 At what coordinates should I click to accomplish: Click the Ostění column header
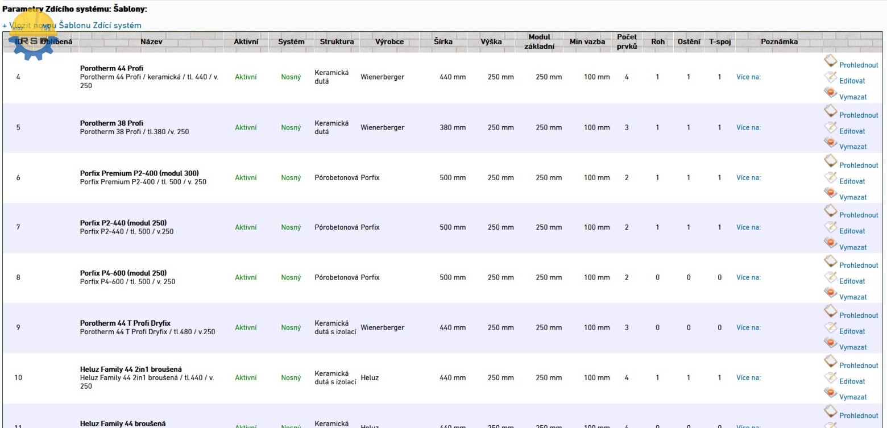(x=688, y=41)
